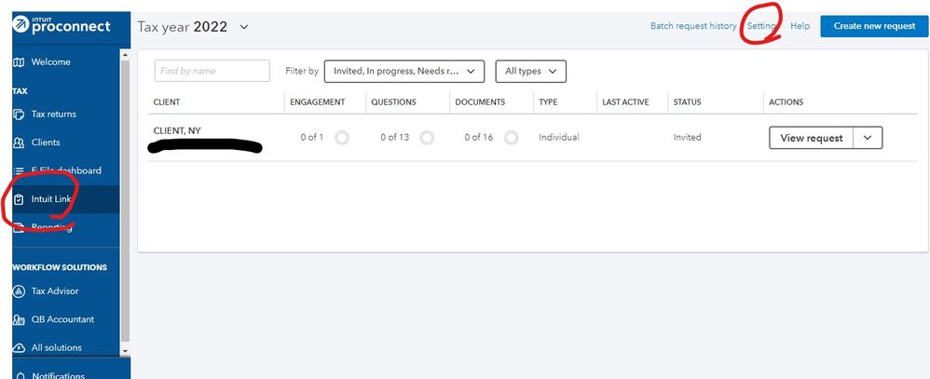This screenshot has height=379, width=930.
Task: Click Batch request history link
Action: (x=692, y=26)
